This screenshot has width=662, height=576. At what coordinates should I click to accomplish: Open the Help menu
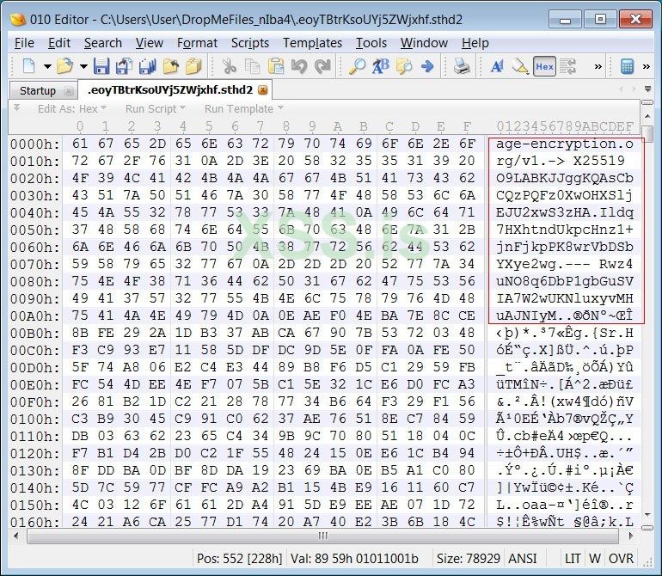click(475, 43)
